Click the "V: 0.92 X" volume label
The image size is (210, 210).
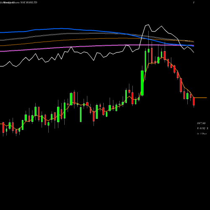coord(202,128)
